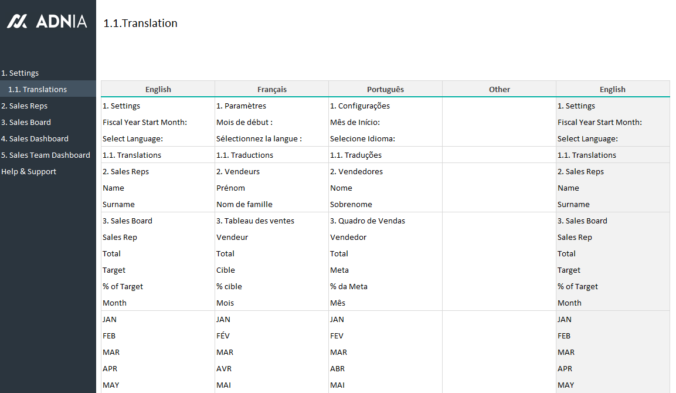Viewport: 676px width, 393px height.
Task: Select the French month cell 'AVR'
Action: [224, 369]
